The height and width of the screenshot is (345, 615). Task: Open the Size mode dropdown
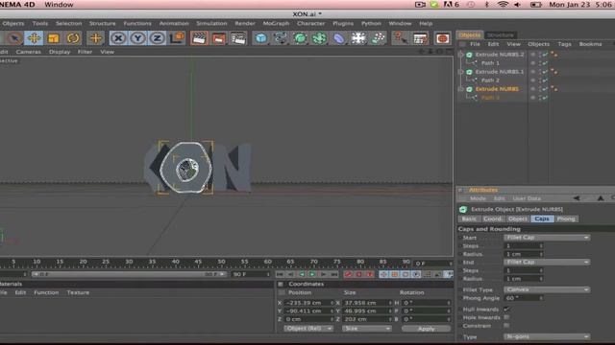coord(366,329)
